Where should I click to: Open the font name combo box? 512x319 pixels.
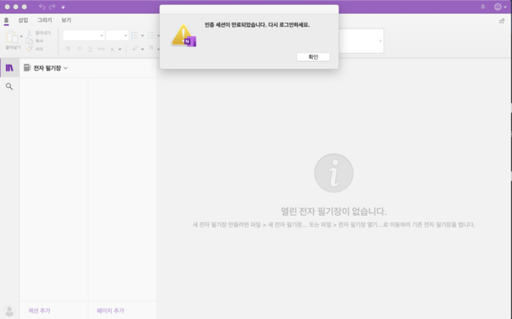tap(84, 35)
